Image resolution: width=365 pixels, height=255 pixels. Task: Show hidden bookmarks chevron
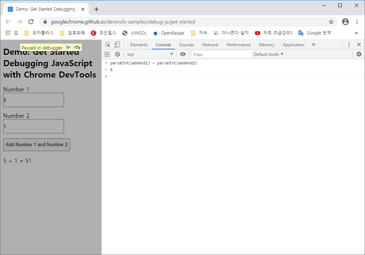[x=356, y=33]
